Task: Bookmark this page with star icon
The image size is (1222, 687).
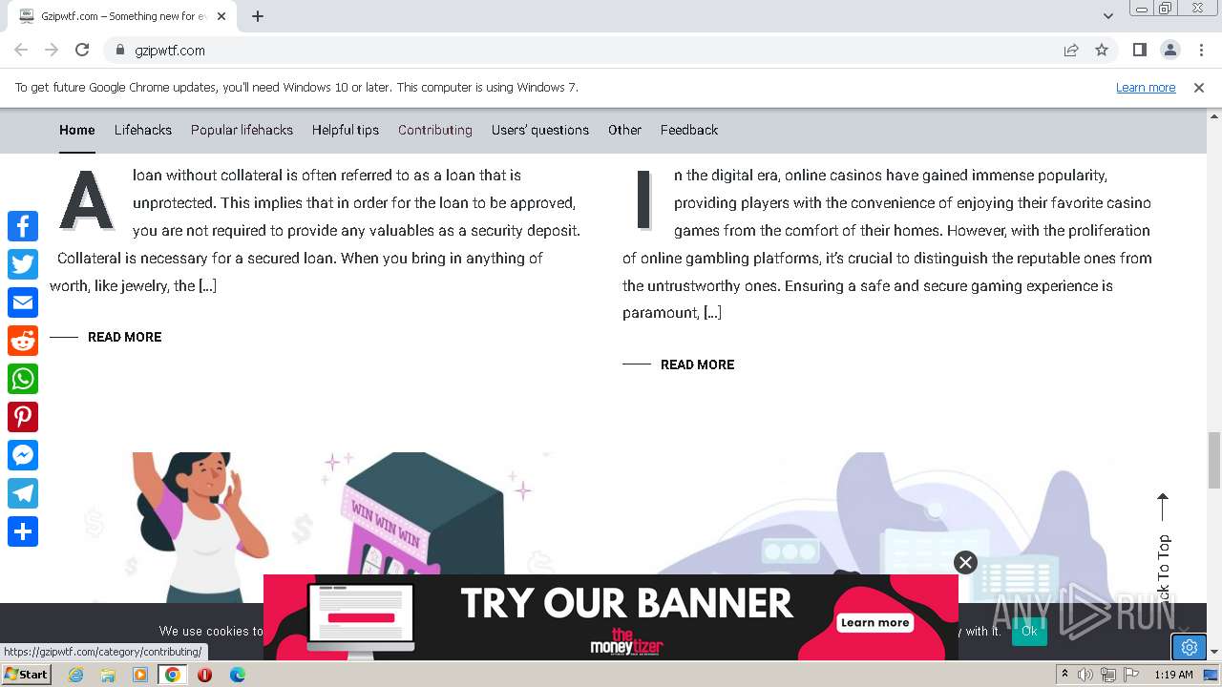Action: tap(1102, 50)
